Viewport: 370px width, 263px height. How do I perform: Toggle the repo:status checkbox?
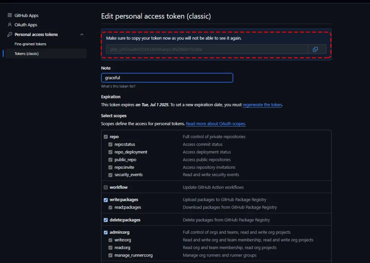pyautogui.click(x=110, y=144)
